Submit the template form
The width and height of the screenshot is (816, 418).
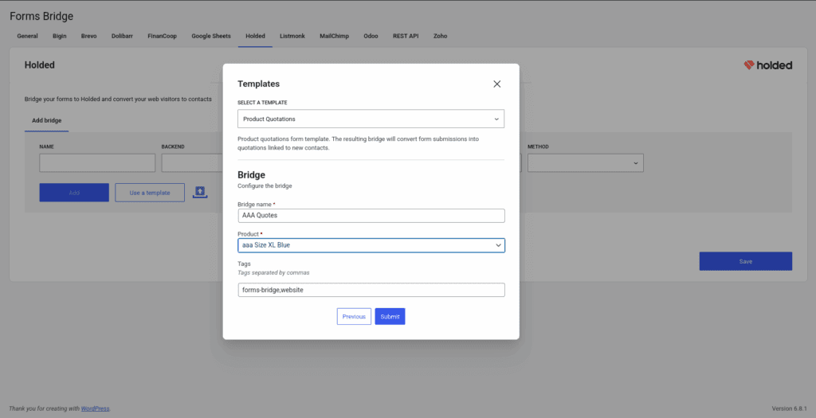[x=390, y=317]
